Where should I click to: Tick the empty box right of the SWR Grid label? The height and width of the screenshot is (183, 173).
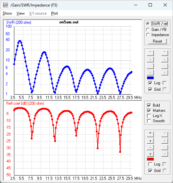pos(165,89)
